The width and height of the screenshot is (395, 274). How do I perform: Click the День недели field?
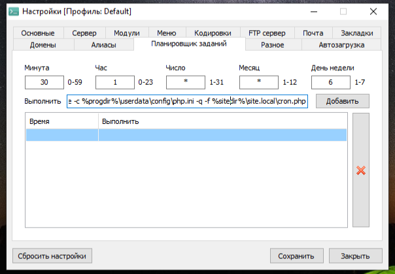click(330, 83)
